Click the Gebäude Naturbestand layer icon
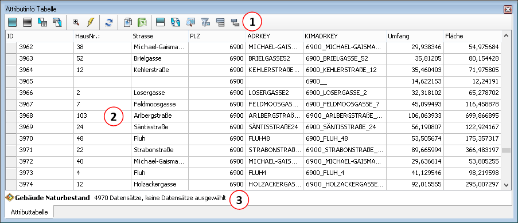Viewport: 518px width, 223px height. pos(10,198)
